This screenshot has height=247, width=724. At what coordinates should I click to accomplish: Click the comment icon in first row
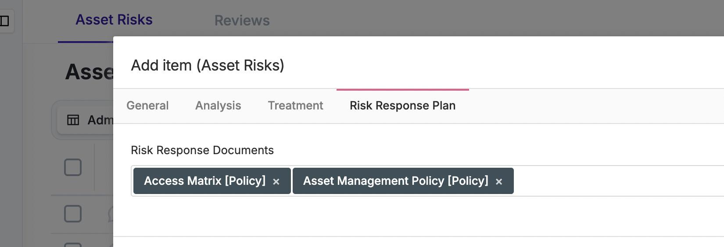tap(111, 214)
